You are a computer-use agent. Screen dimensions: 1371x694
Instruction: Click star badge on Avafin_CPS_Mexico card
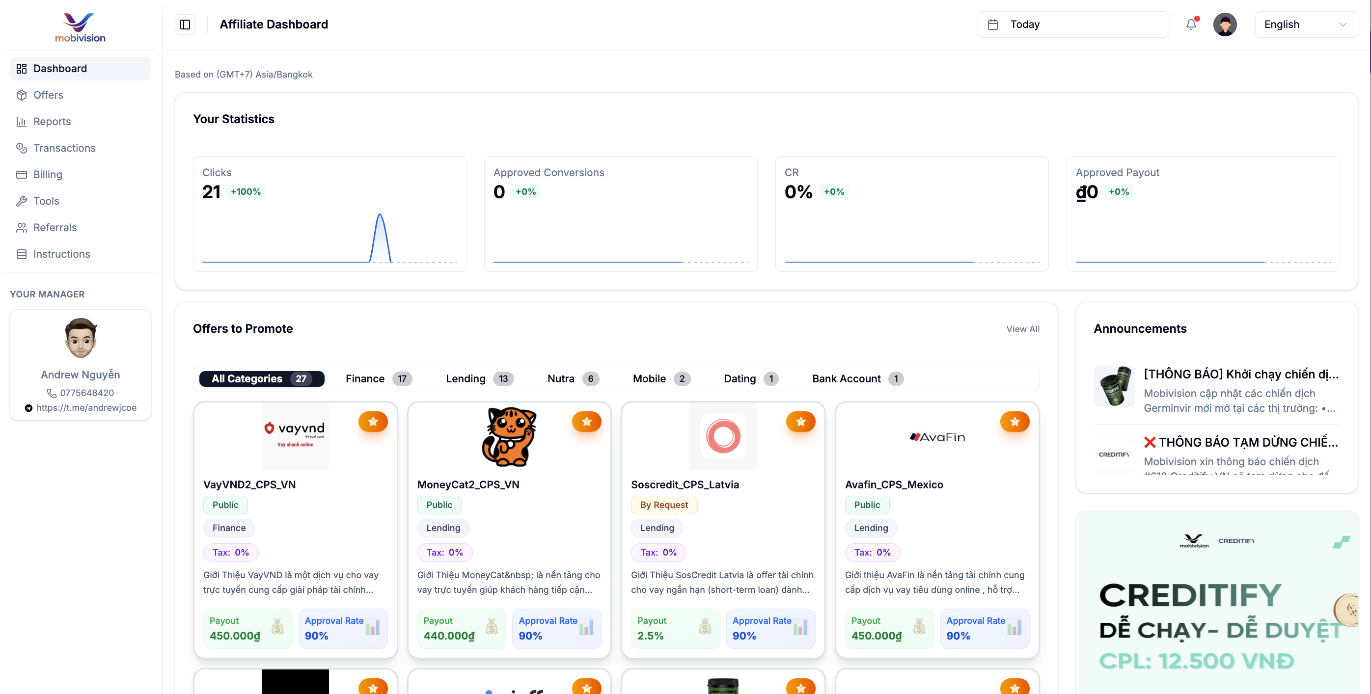coord(1015,422)
